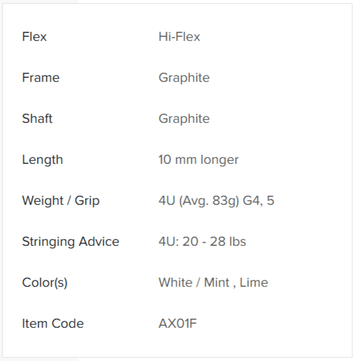Click the Stringing Advice label
The image size is (355, 361).
[x=71, y=242]
